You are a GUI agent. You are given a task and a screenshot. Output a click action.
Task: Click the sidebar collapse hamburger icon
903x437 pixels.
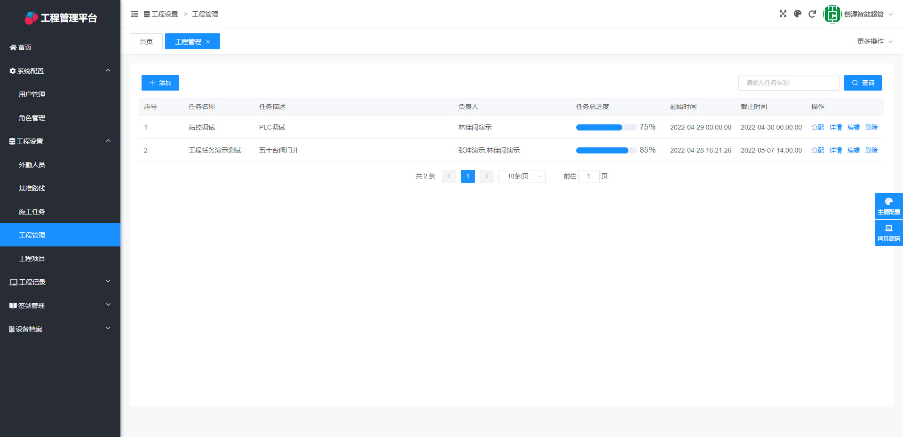point(135,14)
